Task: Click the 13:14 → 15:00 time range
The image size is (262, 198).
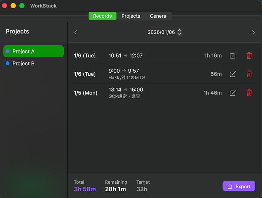Action: tap(126, 90)
